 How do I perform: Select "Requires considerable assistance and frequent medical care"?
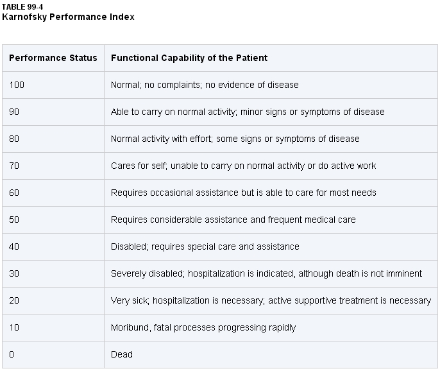(x=233, y=220)
